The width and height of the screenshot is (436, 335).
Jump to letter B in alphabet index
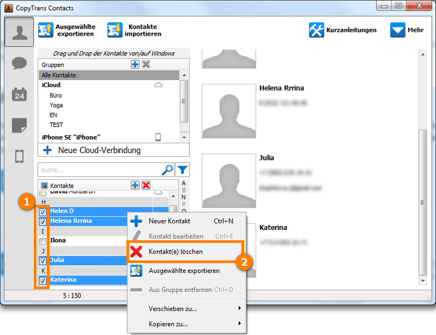(x=183, y=190)
